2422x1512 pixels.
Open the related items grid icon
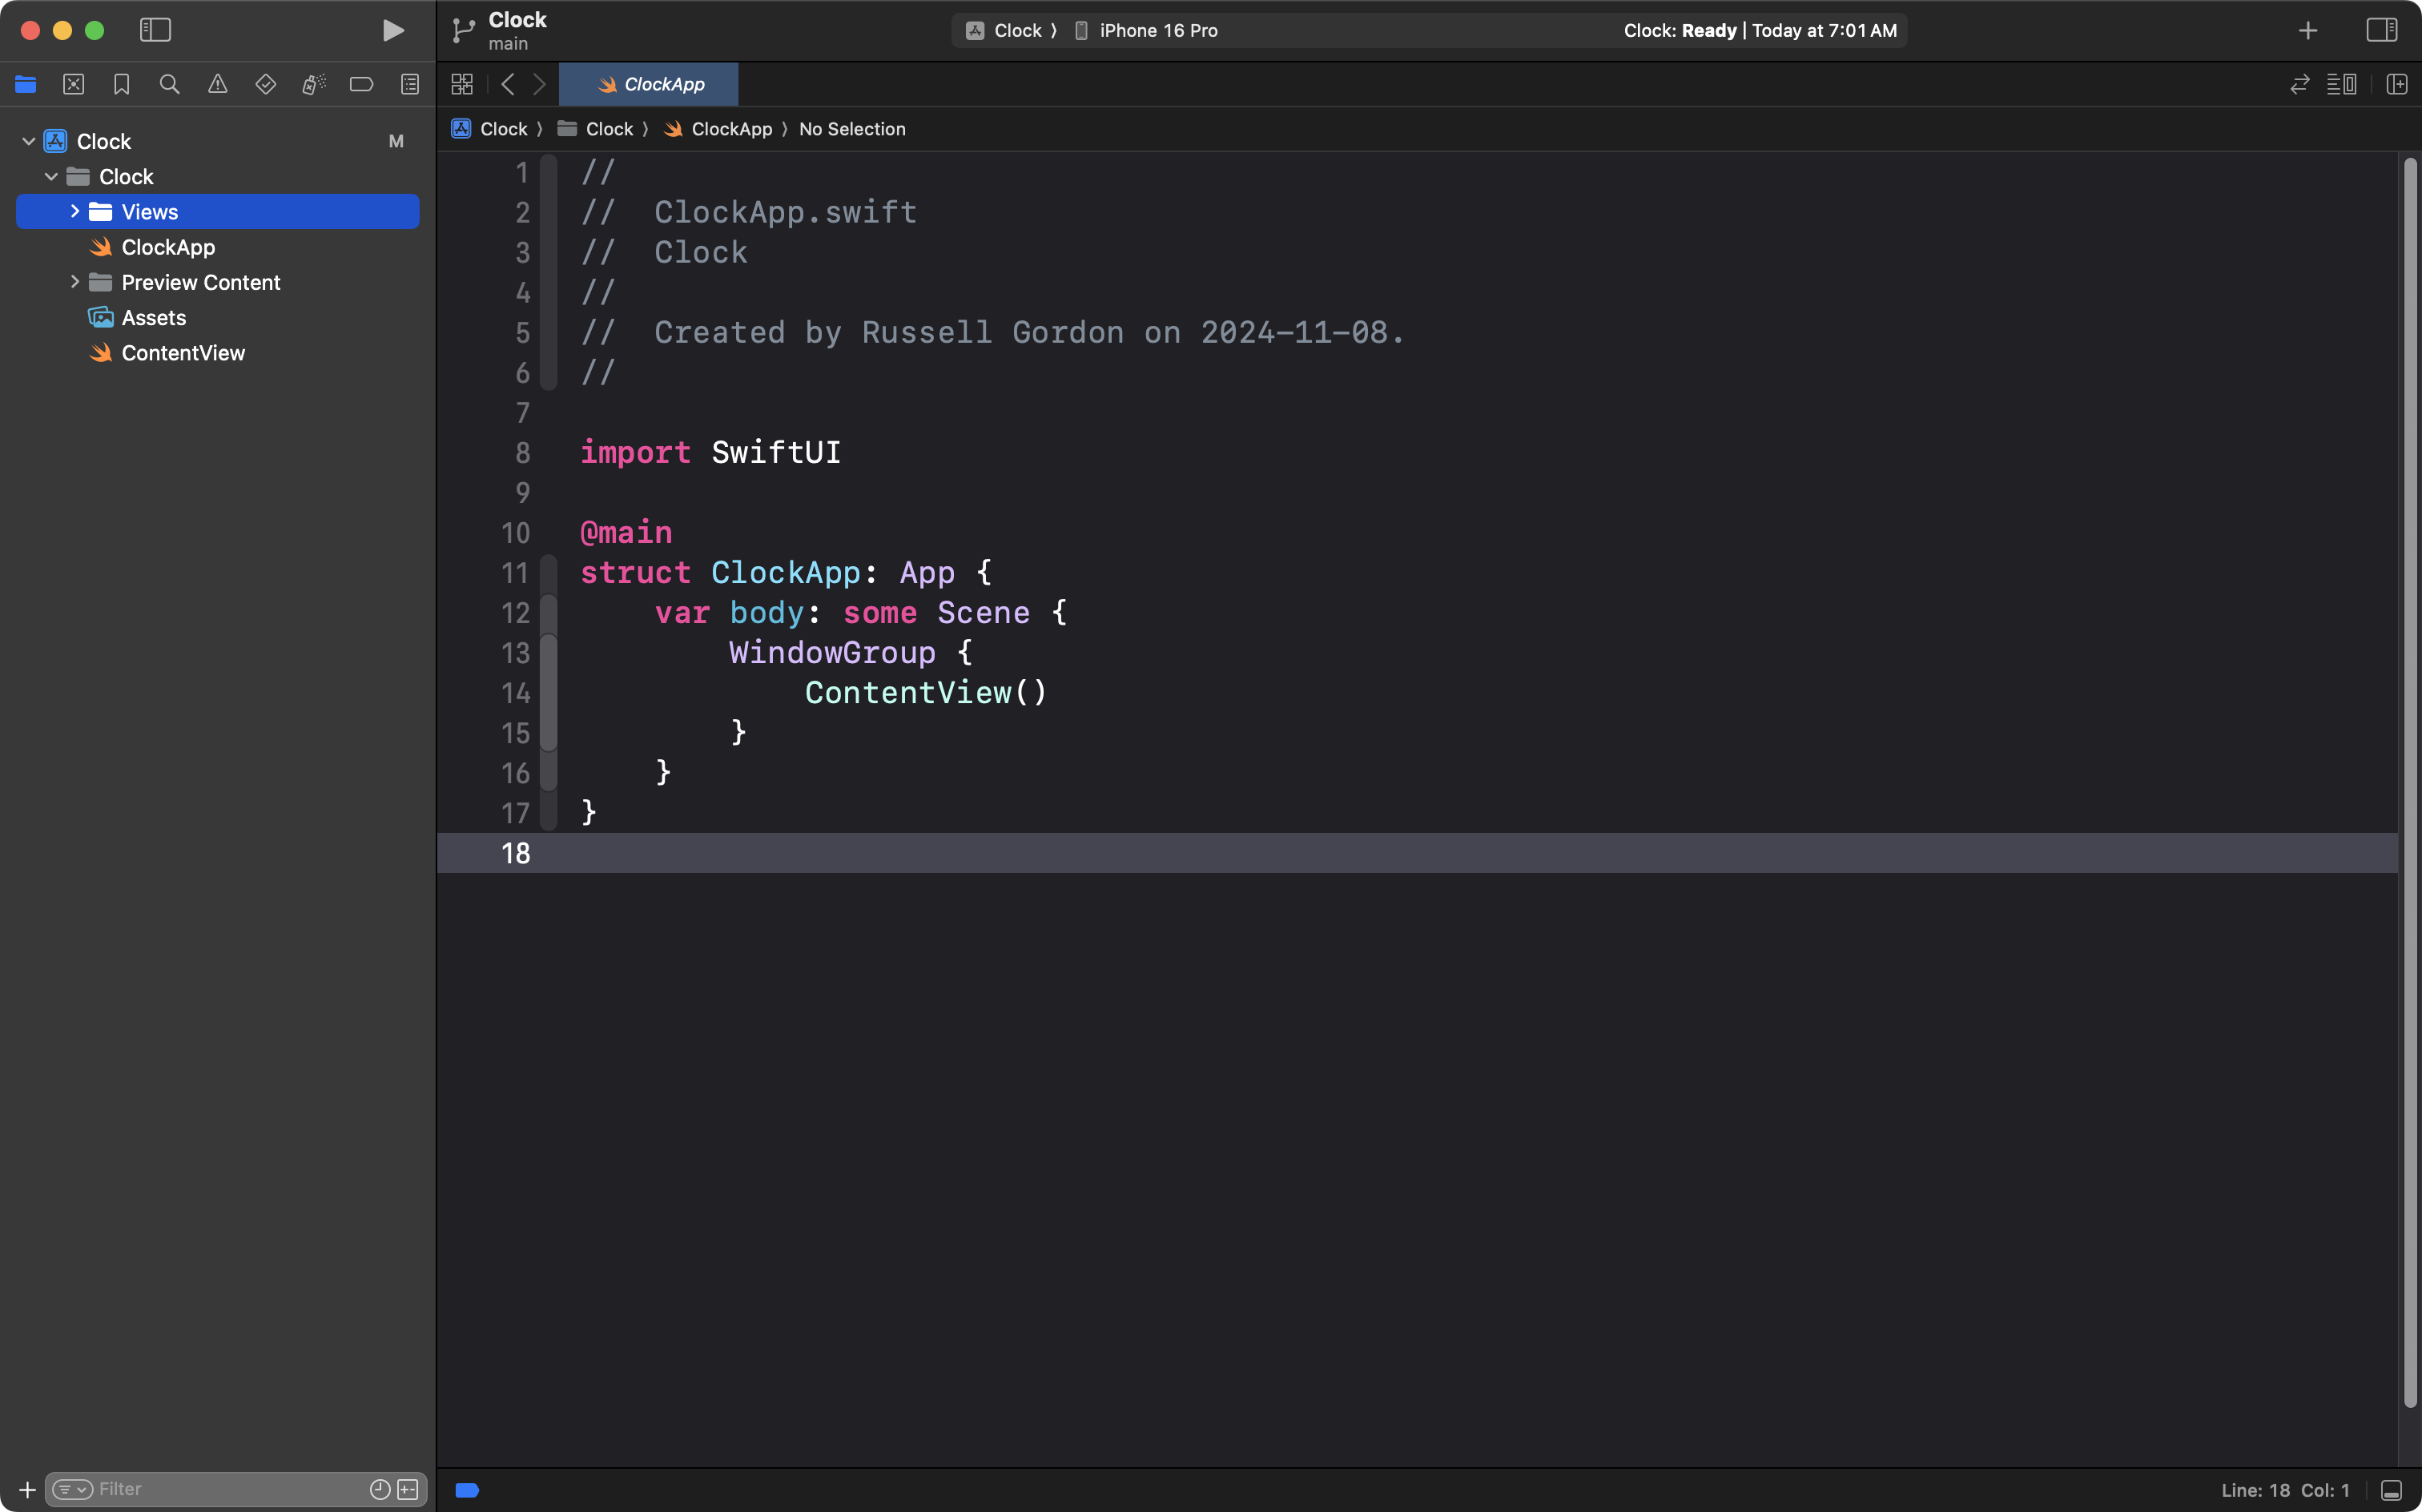click(462, 85)
